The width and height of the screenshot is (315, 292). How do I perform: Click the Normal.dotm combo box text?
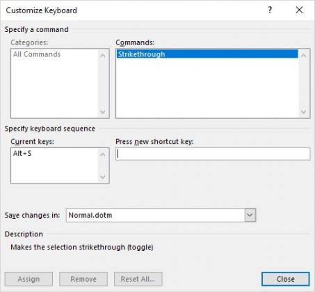90,215
